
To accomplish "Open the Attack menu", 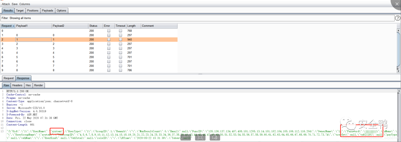I will 6,4.
